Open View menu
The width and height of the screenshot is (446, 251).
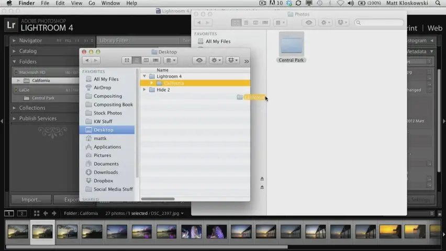coord(76,3)
